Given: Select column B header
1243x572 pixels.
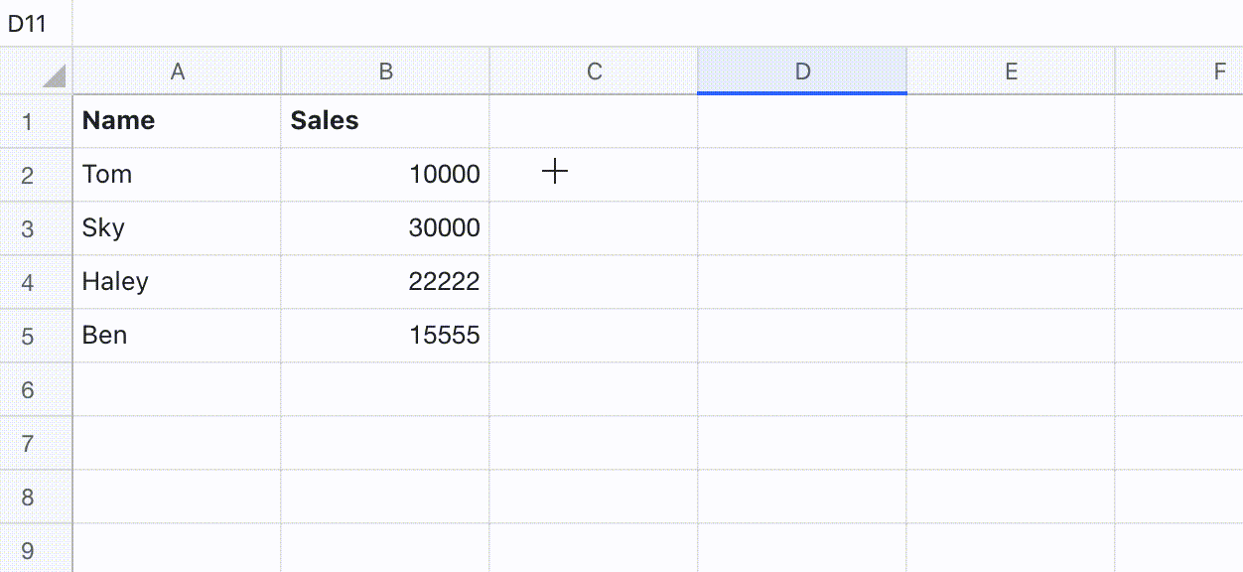Looking at the screenshot, I should [x=385, y=71].
